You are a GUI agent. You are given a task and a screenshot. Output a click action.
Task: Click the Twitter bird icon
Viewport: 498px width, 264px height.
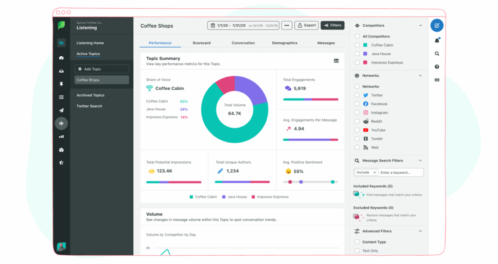tap(366, 95)
